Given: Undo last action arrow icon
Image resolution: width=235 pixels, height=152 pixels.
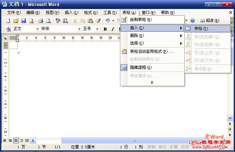Looking at the screenshot, I should coord(108,21).
